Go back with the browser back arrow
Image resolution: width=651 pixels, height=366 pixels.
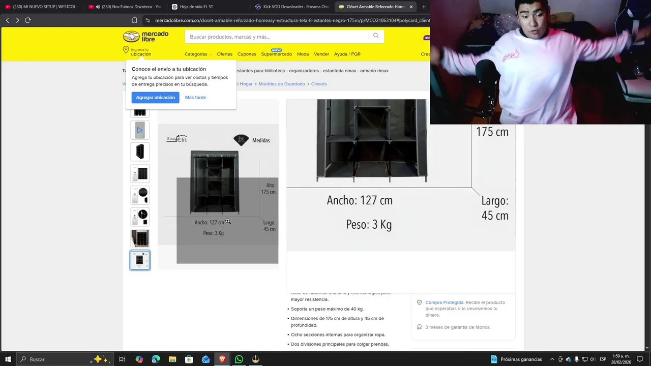coord(7,20)
